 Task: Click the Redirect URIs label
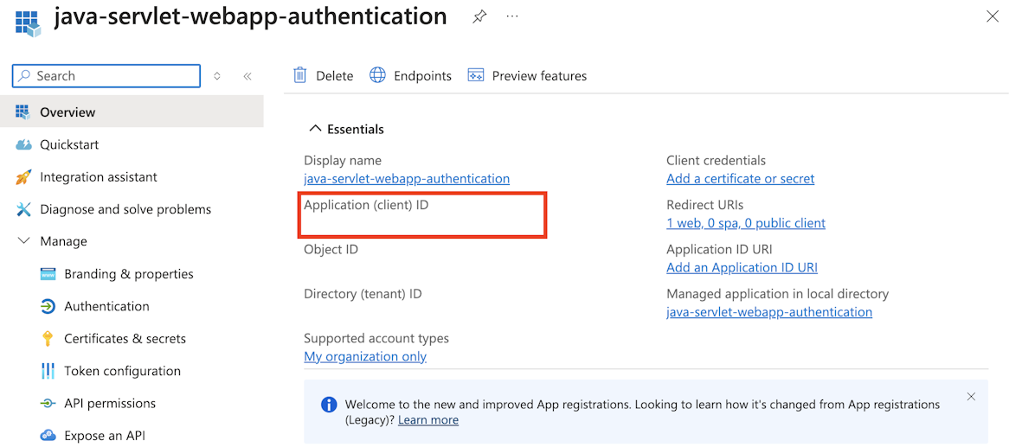pyautogui.click(x=704, y=205)
